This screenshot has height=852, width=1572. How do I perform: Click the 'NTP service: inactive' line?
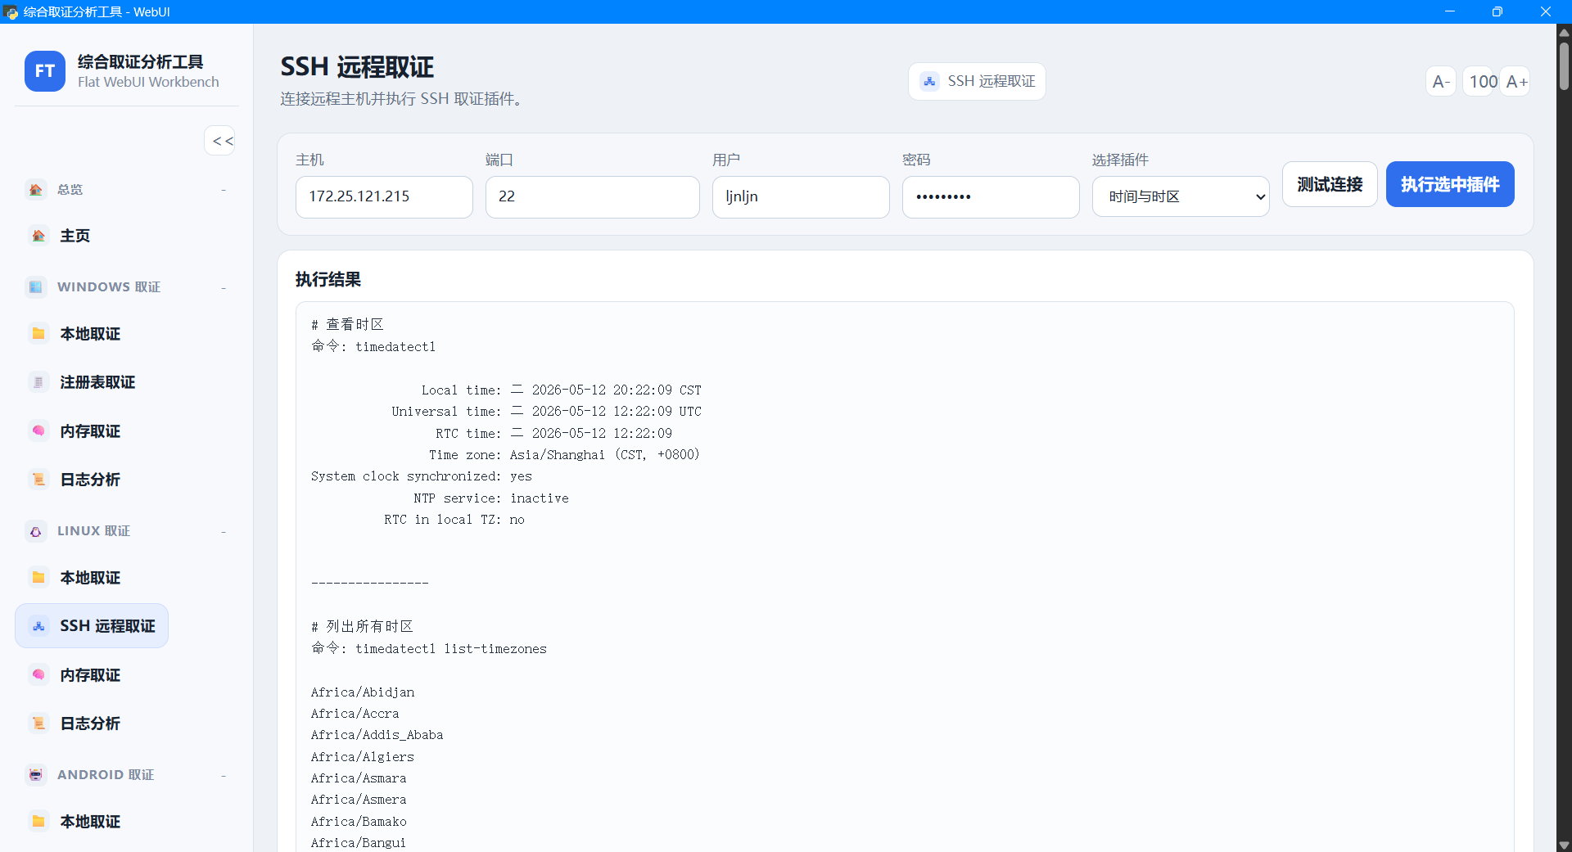(490, 498)
